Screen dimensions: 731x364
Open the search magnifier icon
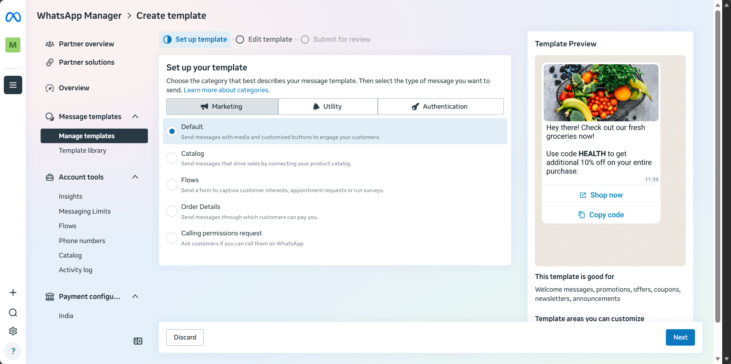point(13,313)
